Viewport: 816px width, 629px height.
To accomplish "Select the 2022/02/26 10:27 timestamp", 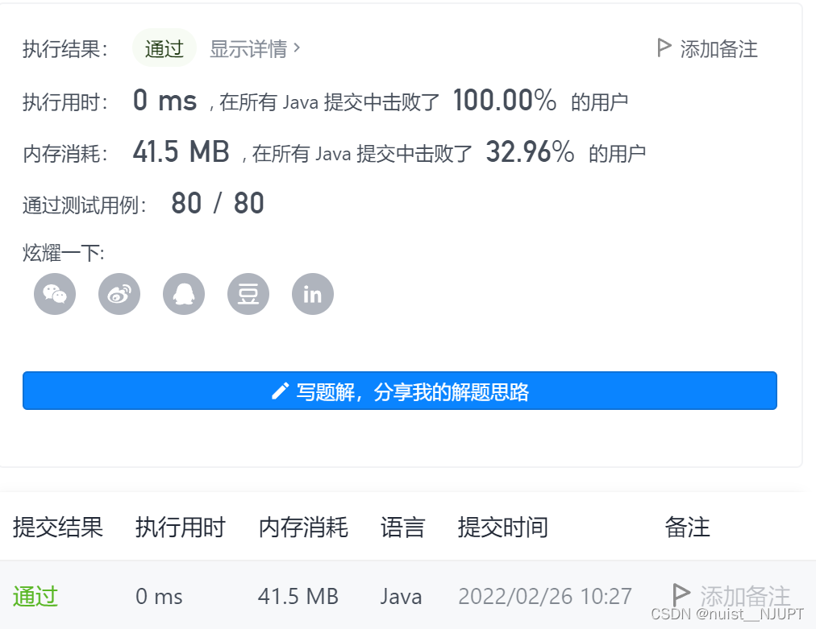I will 545,596.
